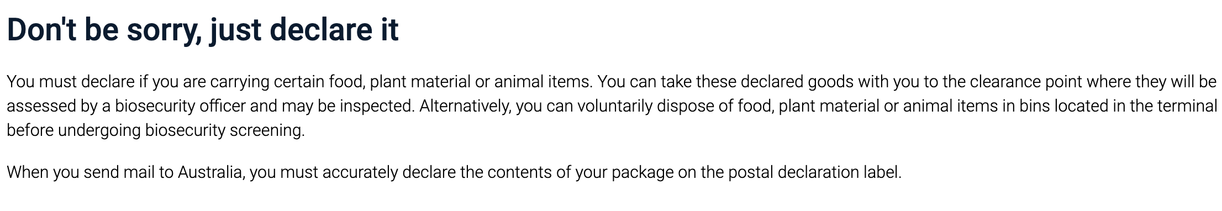This screenshot has height=211, width=1222.
Task: Click the words "may be inspected."
Action: tap(348, 106)
